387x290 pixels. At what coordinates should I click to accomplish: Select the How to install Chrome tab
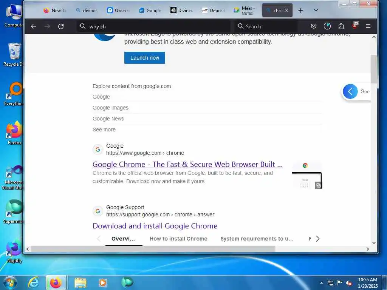tap(178, 239)
